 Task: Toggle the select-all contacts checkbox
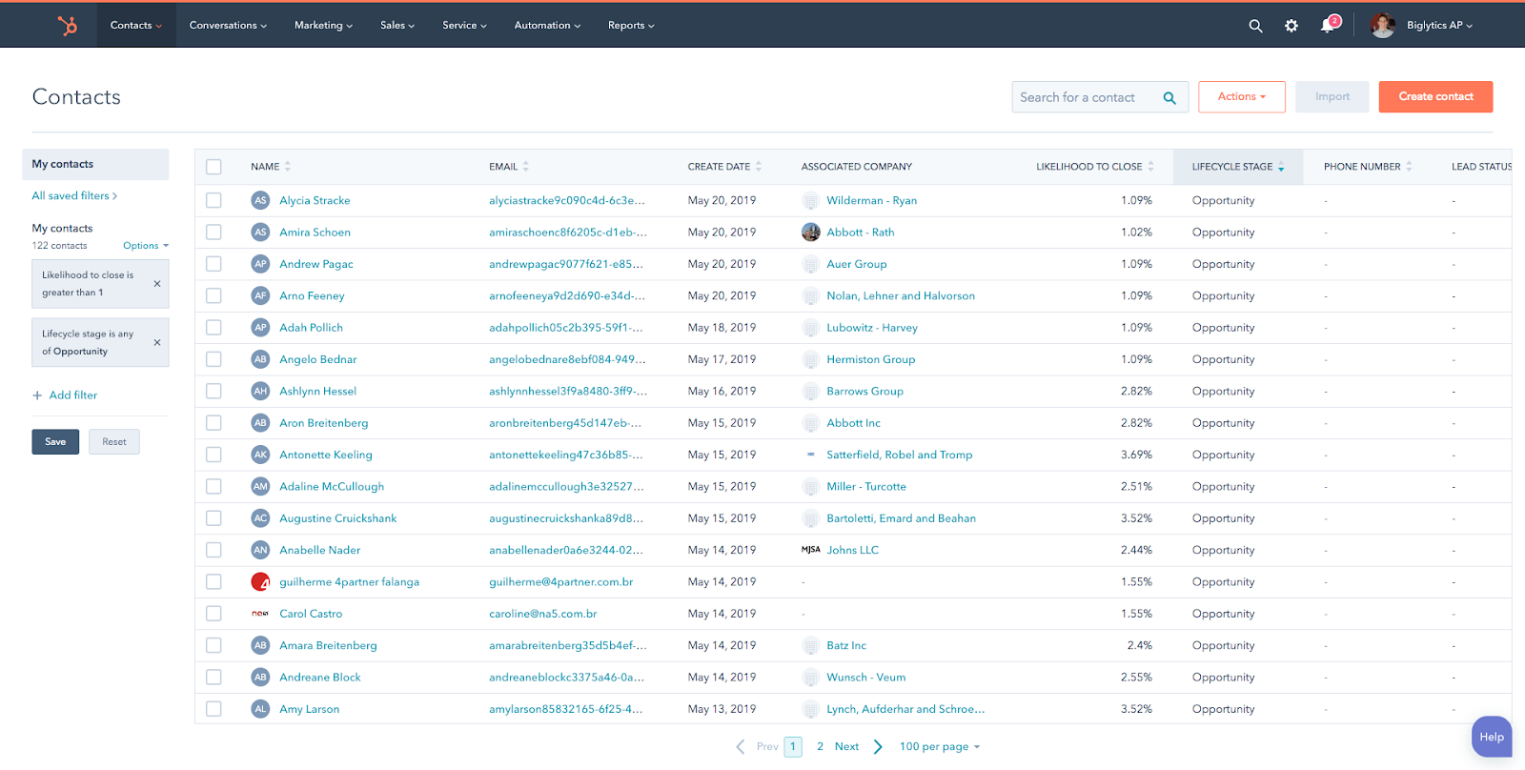pos(213,167)
